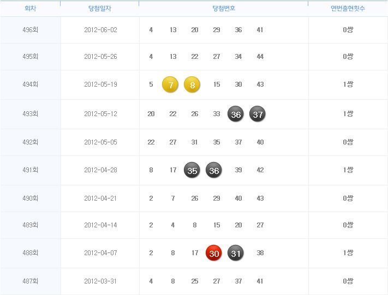Screen dimensions: 388x295
Task: Click the 0쌍 value in 495회 row
Action: 348,57
